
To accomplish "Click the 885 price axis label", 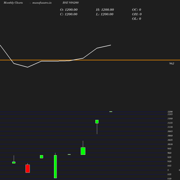I will pyautogui.click(x=169, y=166).
